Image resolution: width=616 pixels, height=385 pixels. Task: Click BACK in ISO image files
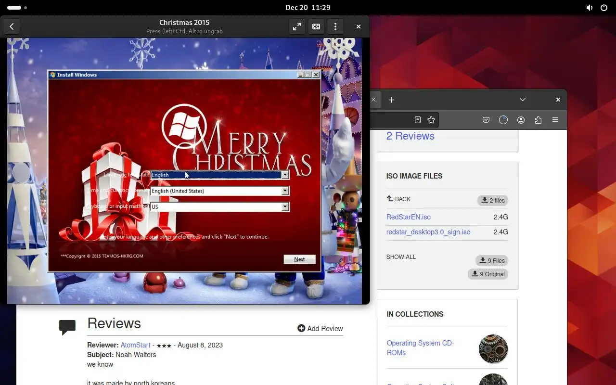[398, 199]
